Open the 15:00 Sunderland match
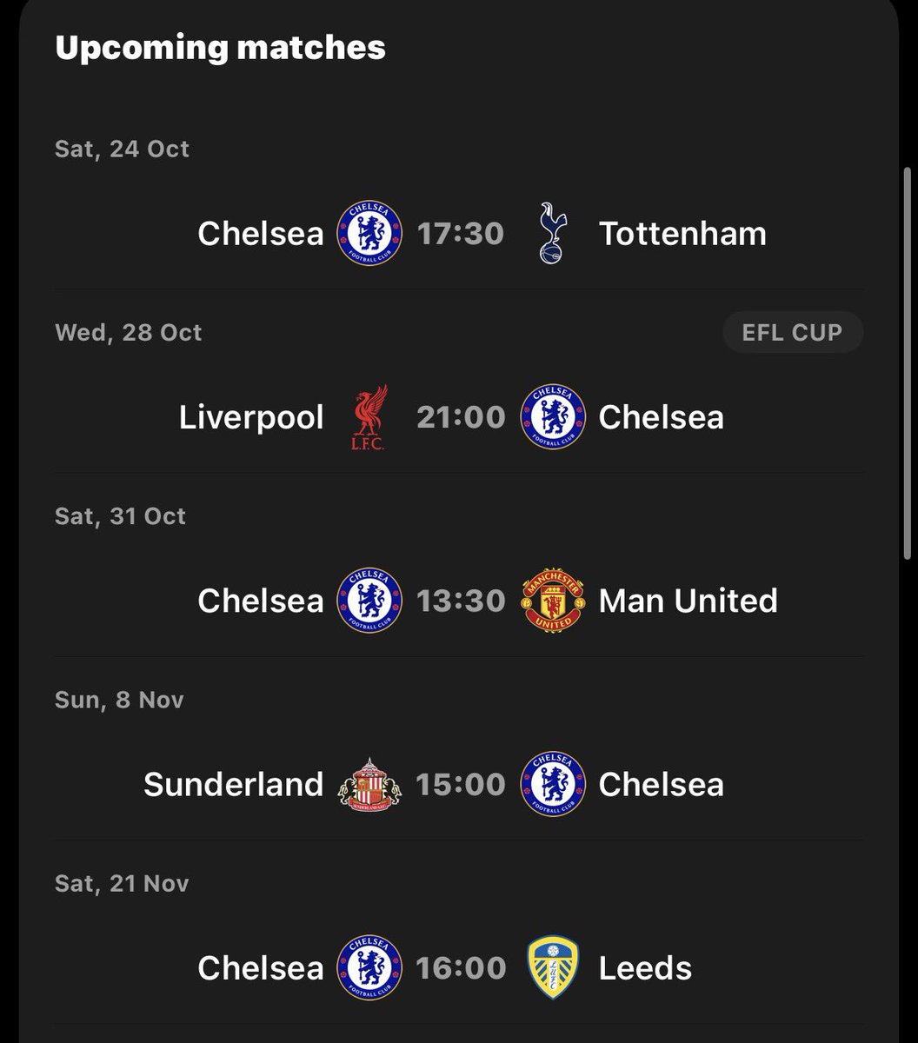Image resolution: width=918 pixels, height=1043 pixels. click(460, 784)
